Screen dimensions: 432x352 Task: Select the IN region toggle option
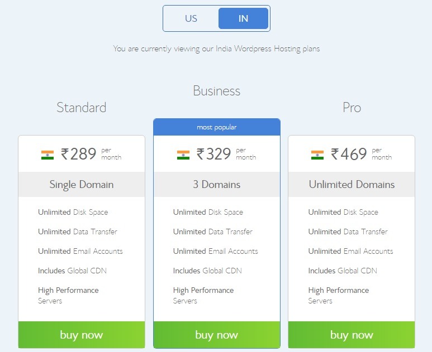pos(243,18)
